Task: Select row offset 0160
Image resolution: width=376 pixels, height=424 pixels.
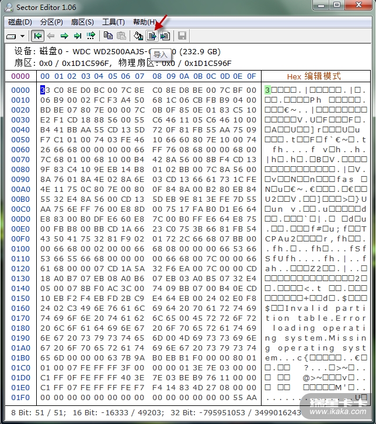Action: tap(20, 309)
